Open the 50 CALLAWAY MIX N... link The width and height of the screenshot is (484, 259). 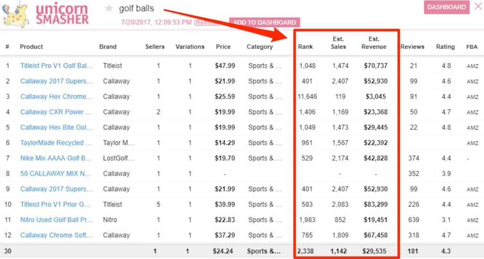pos(56,174)
